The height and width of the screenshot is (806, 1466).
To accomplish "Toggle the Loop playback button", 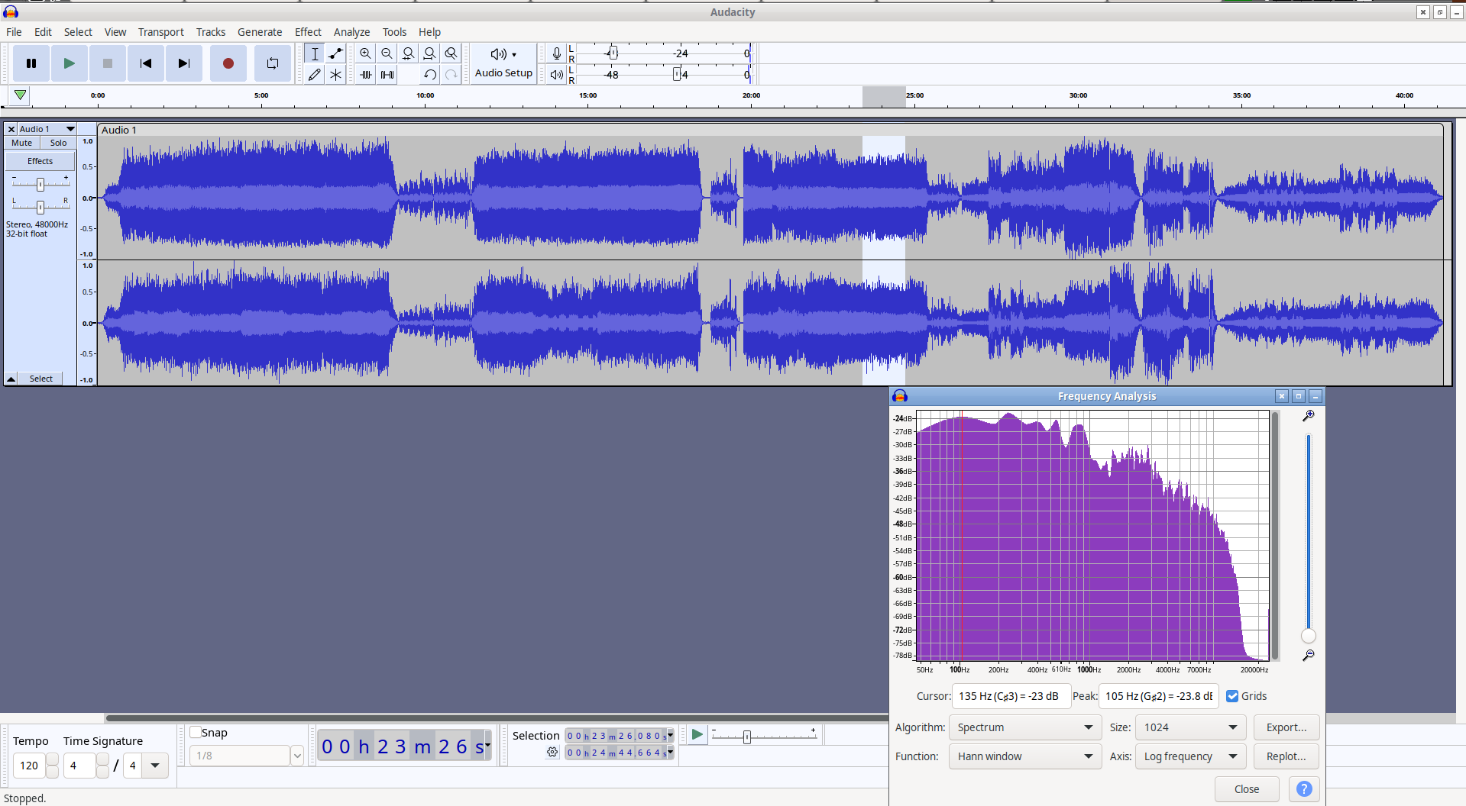I will pos(273,63).
